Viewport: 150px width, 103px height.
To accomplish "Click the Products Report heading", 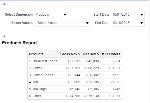I will [x=20, y=43].
